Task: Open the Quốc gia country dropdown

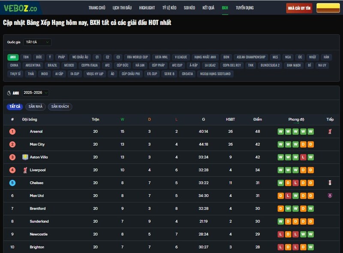Action: pyautogui.click(x=37, y=42)
